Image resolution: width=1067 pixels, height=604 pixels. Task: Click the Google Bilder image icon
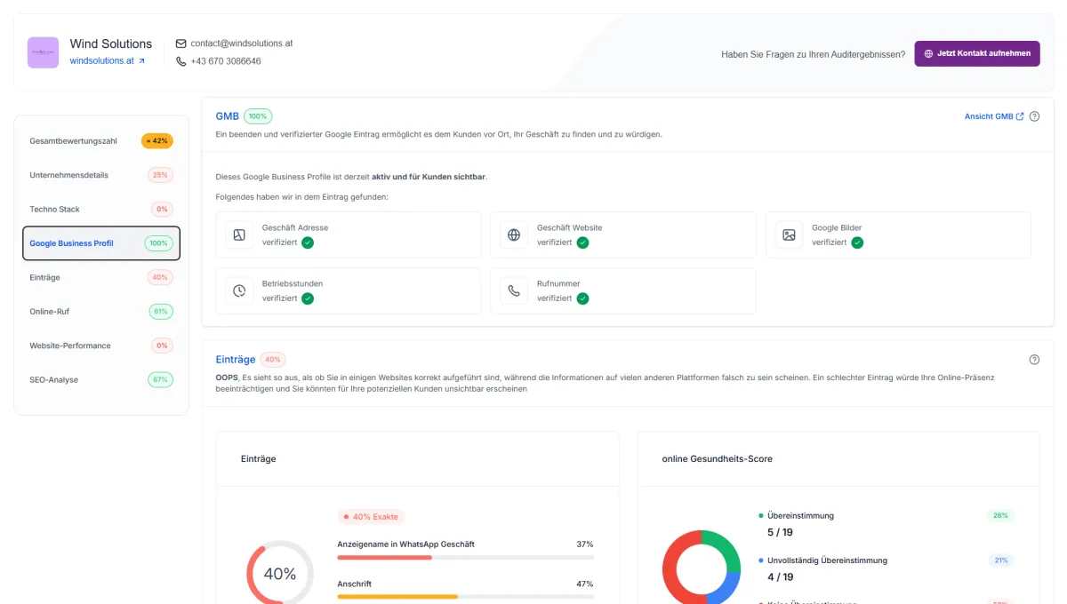pyautogui.click(x=789, y=235)
